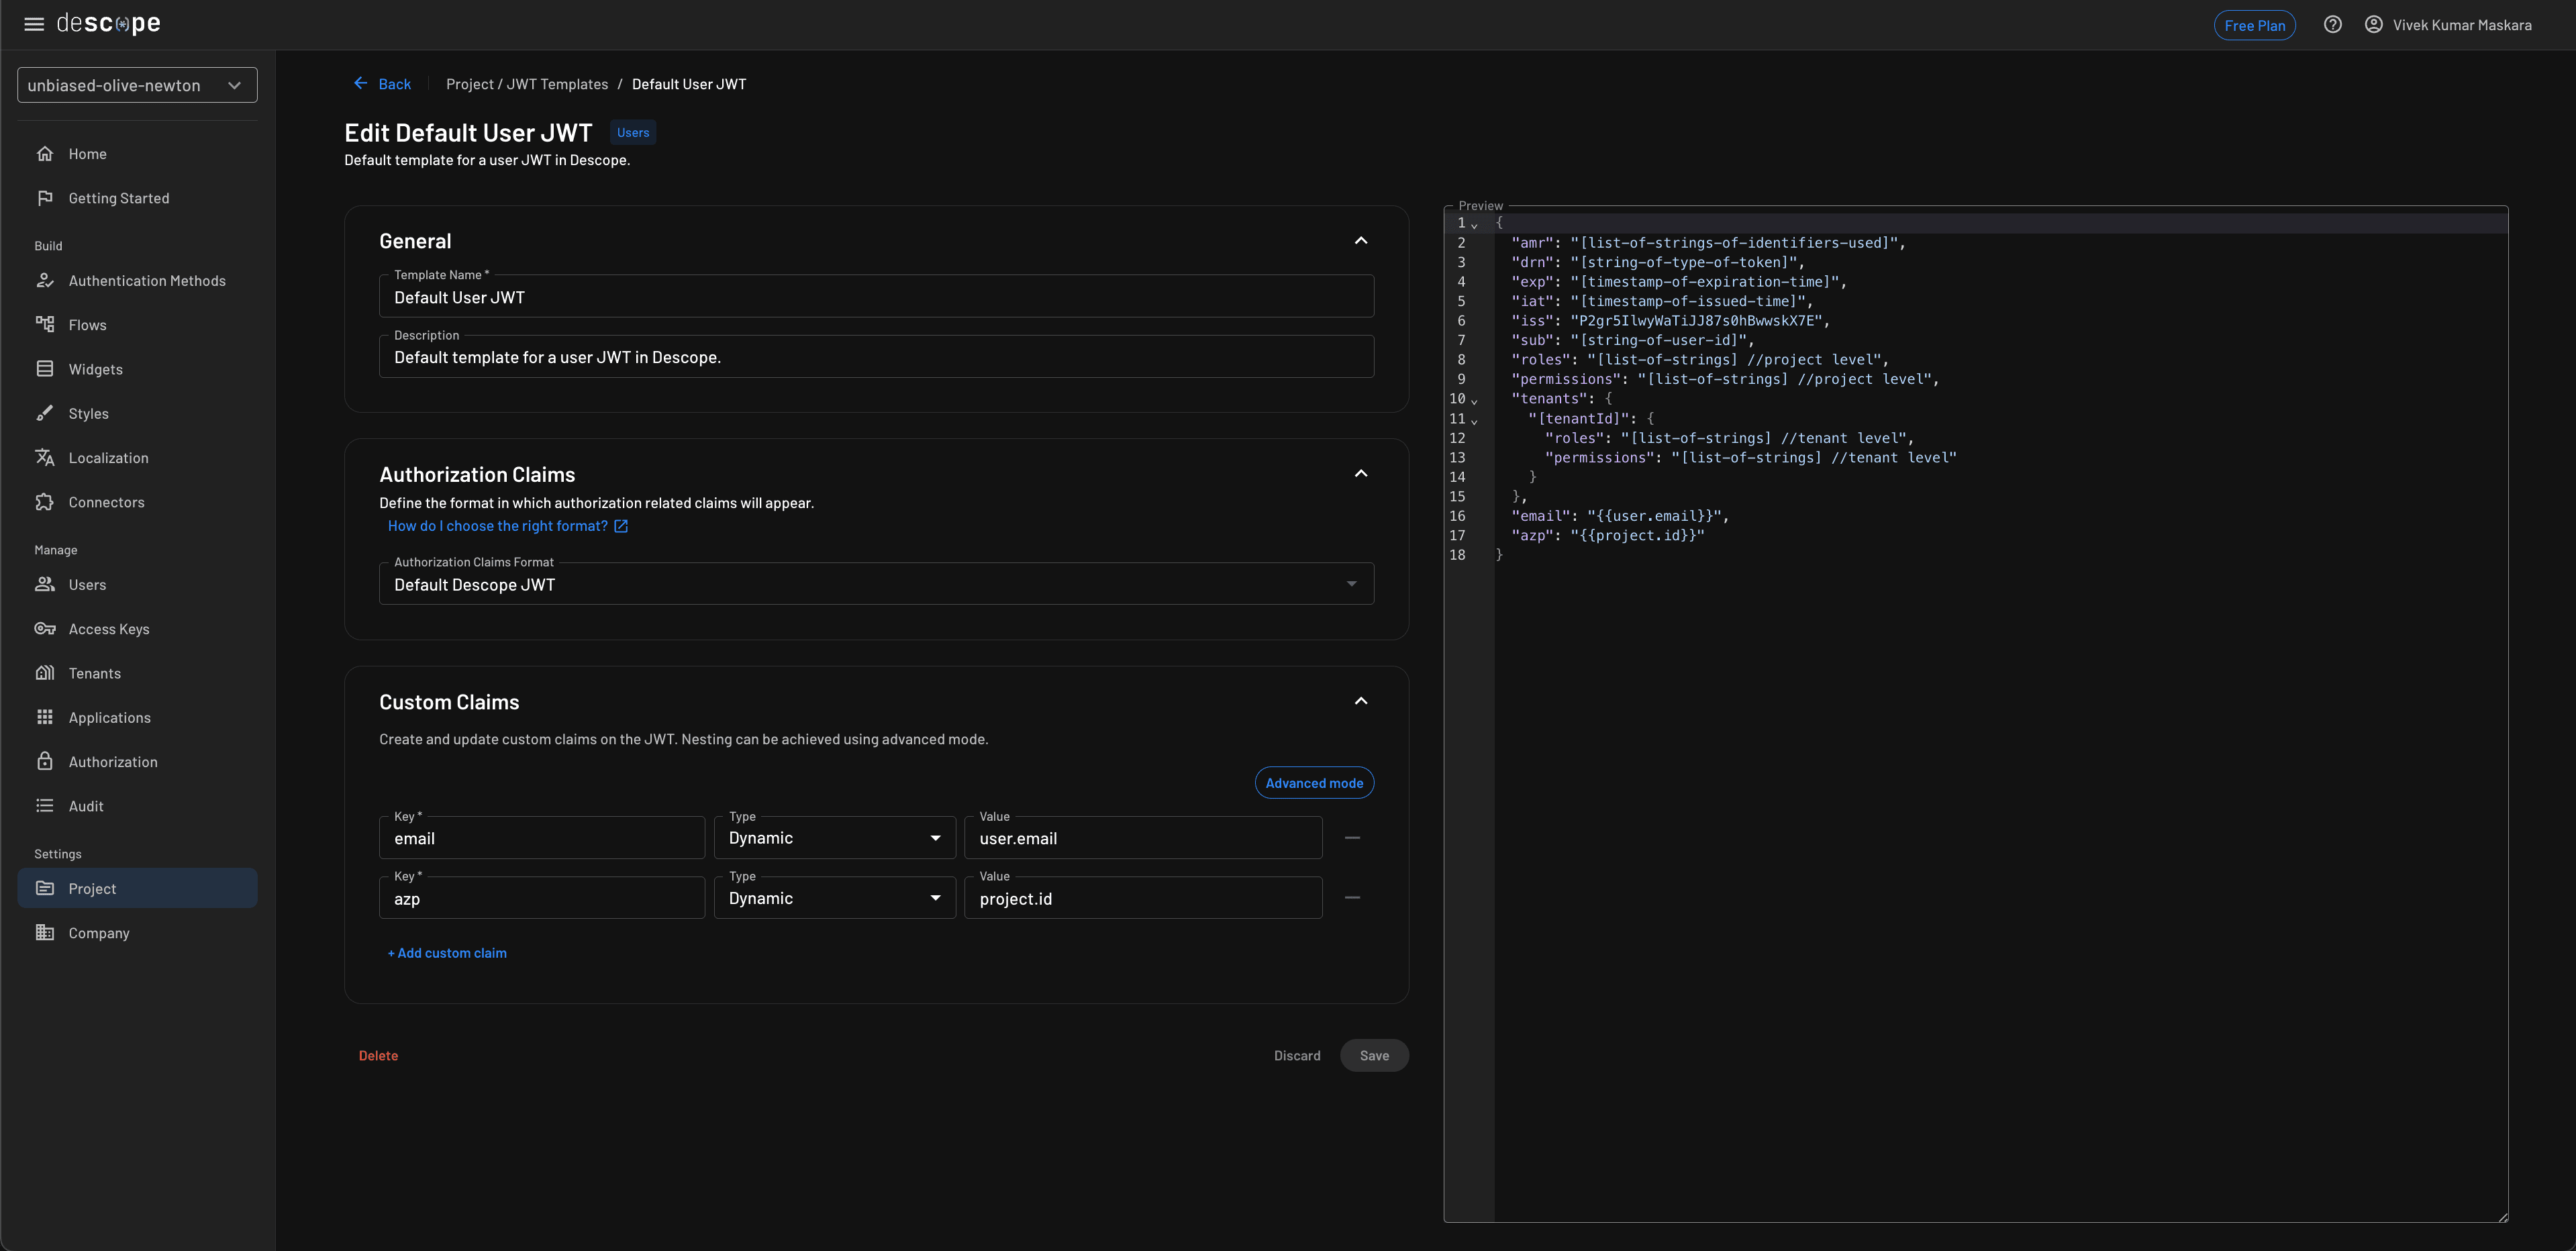This screenshot has height=1251, width=2576.
Task: Click the Advanced mode button
Action: click(1313, 783)
